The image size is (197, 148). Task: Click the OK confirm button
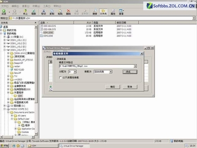click(113, 87)
